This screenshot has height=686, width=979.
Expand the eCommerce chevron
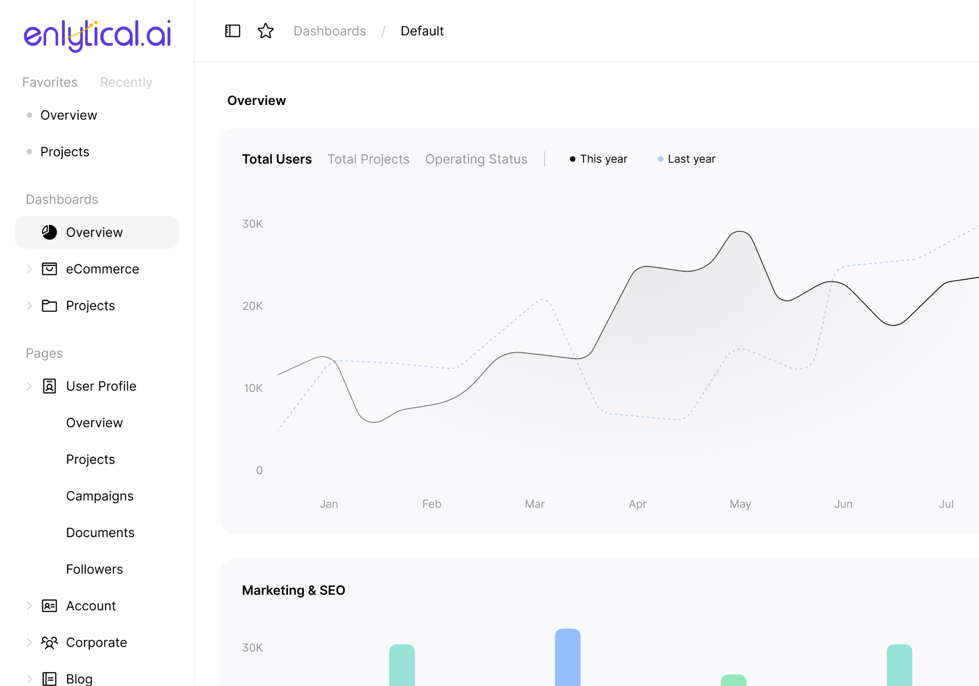pos(29,269)
